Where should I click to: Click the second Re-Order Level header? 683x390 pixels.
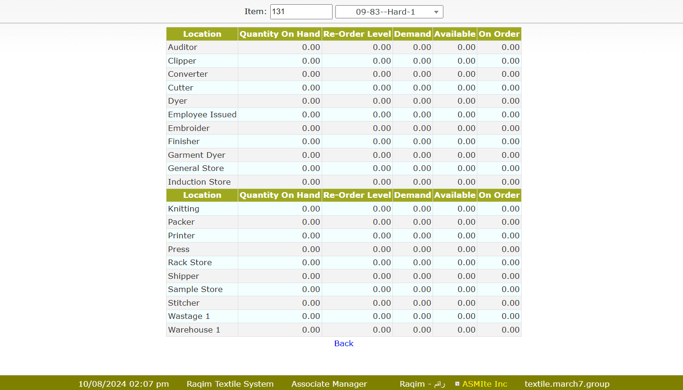pos(357,195)
